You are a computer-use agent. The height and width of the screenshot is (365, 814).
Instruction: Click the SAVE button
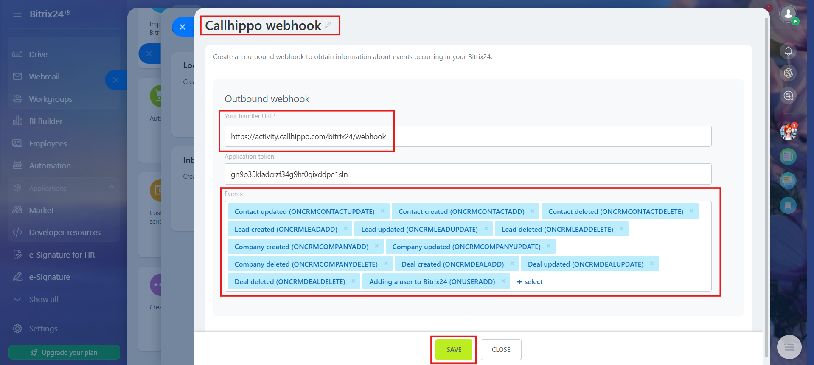[x=454, y=350]
